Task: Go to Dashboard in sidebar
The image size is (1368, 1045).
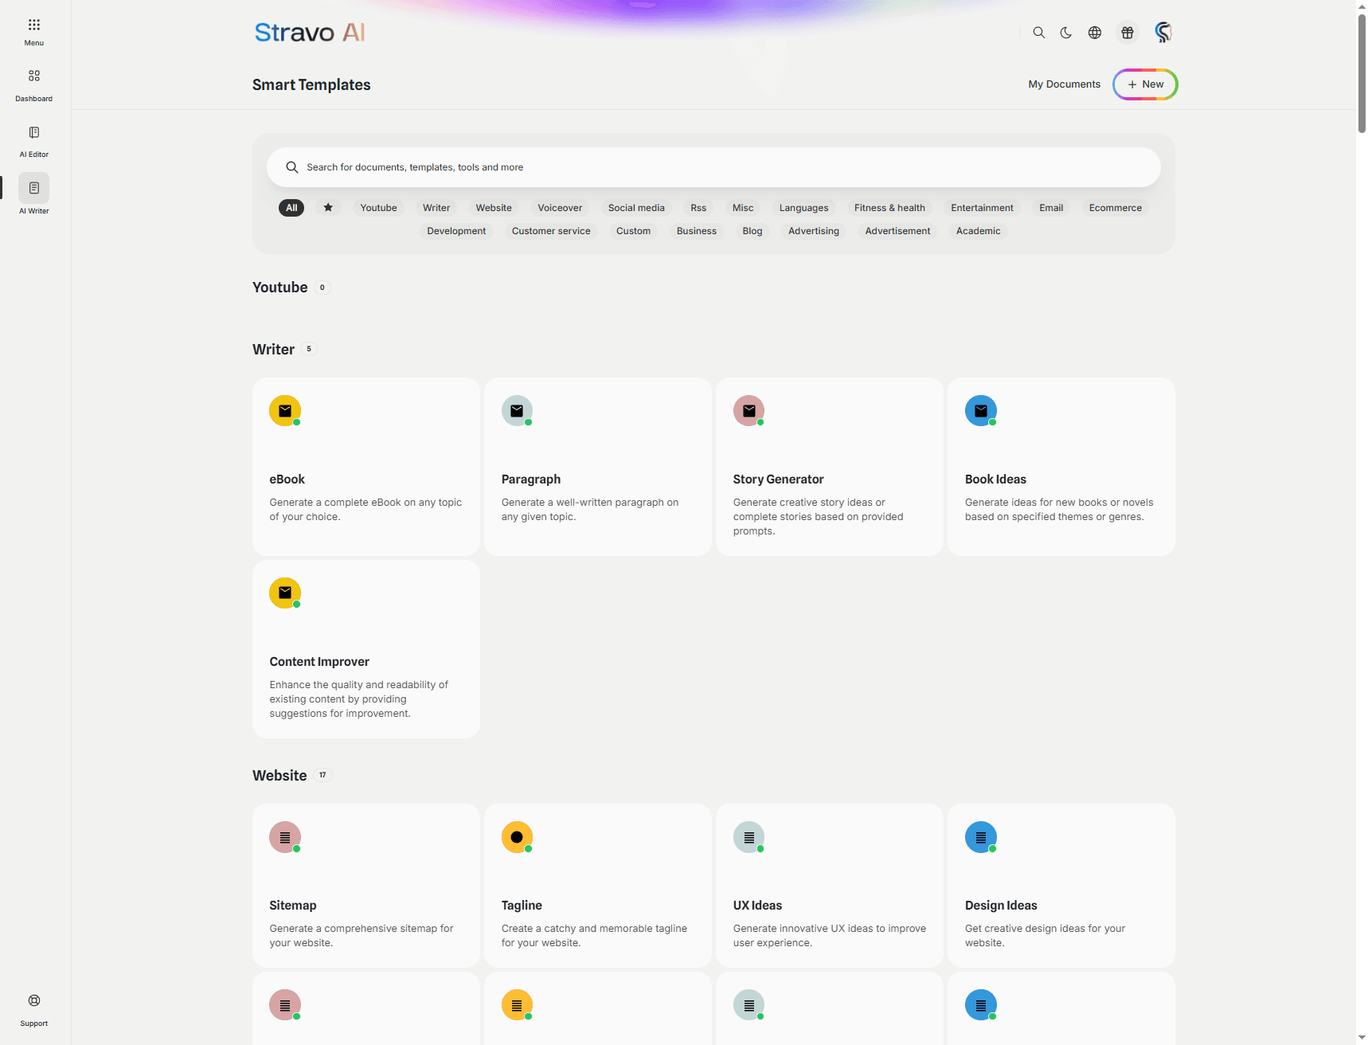Action: (x=33, y=76)
